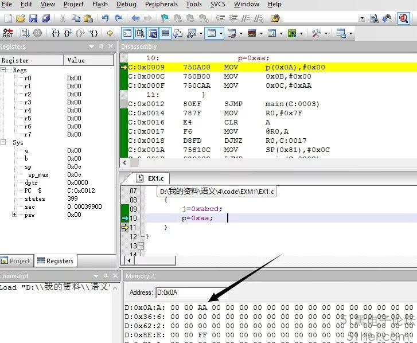Viewport: 417px width, 343px height.
Task: Click the Undo icon
Action: pos(105,18)
